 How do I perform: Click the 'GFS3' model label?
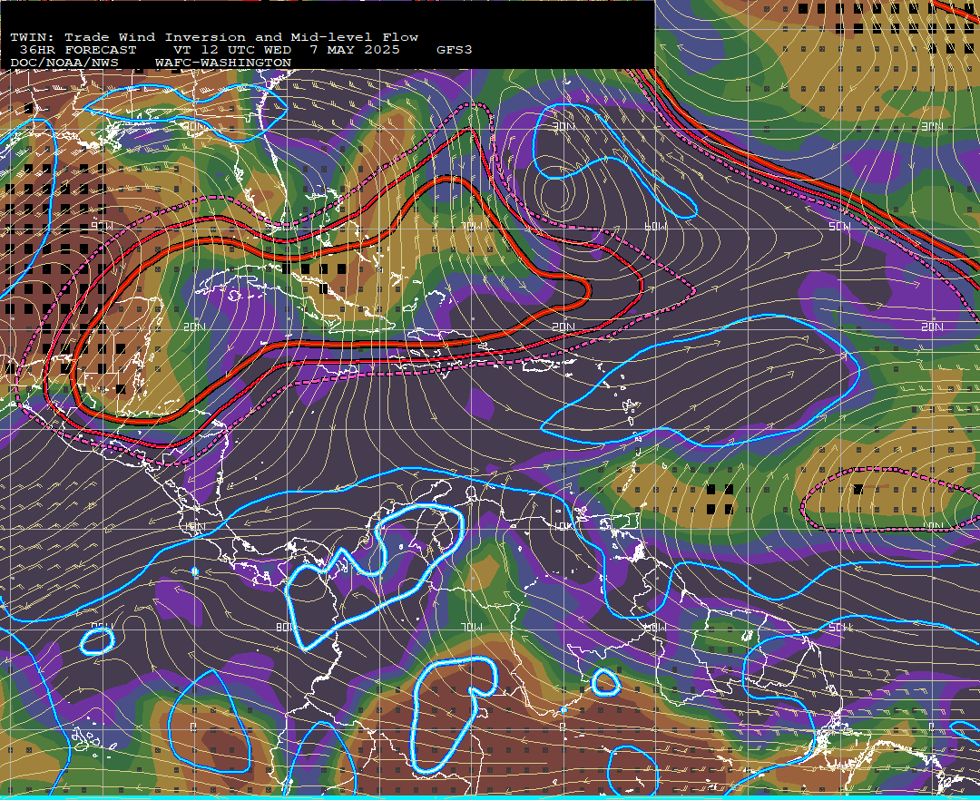click(455, 50)
